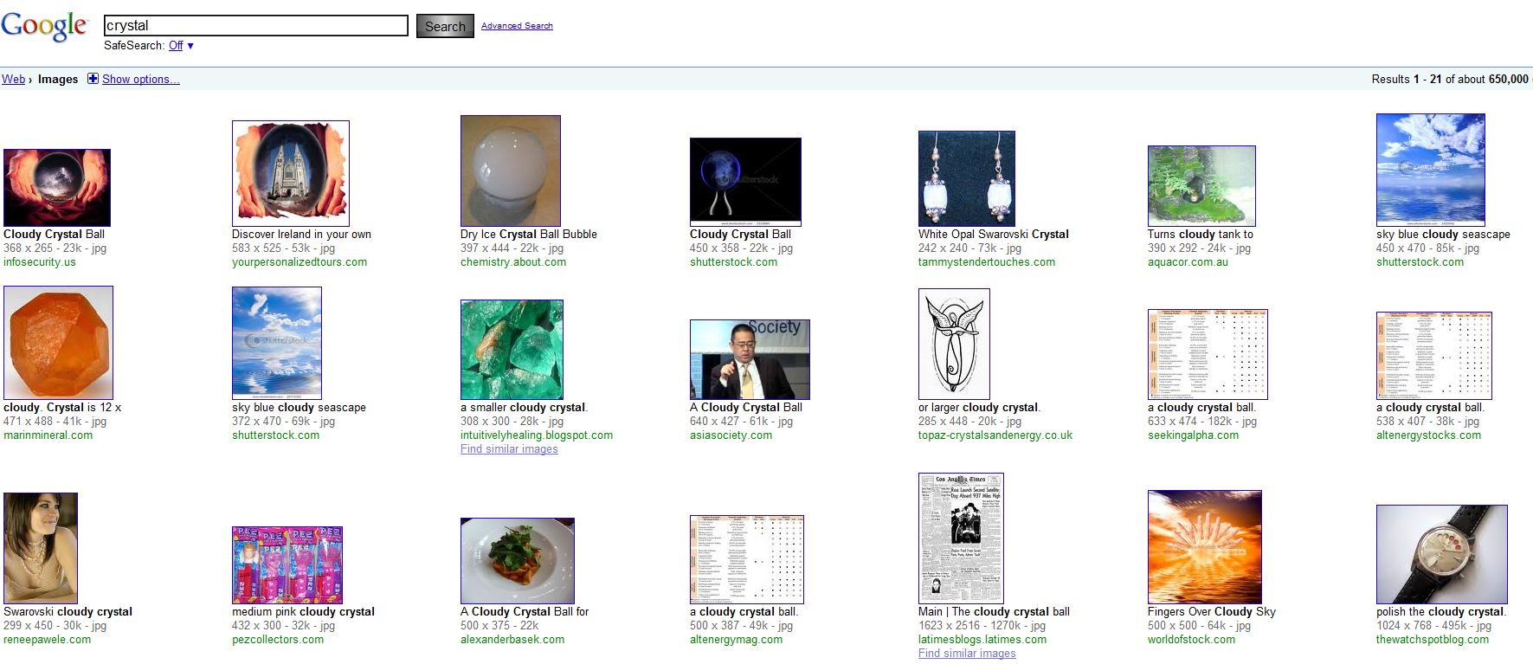The height and width of the screenshot is (664, 1533).
Task: Go to the Web results link
Action: pyautogui.click(x=13, y=79)
